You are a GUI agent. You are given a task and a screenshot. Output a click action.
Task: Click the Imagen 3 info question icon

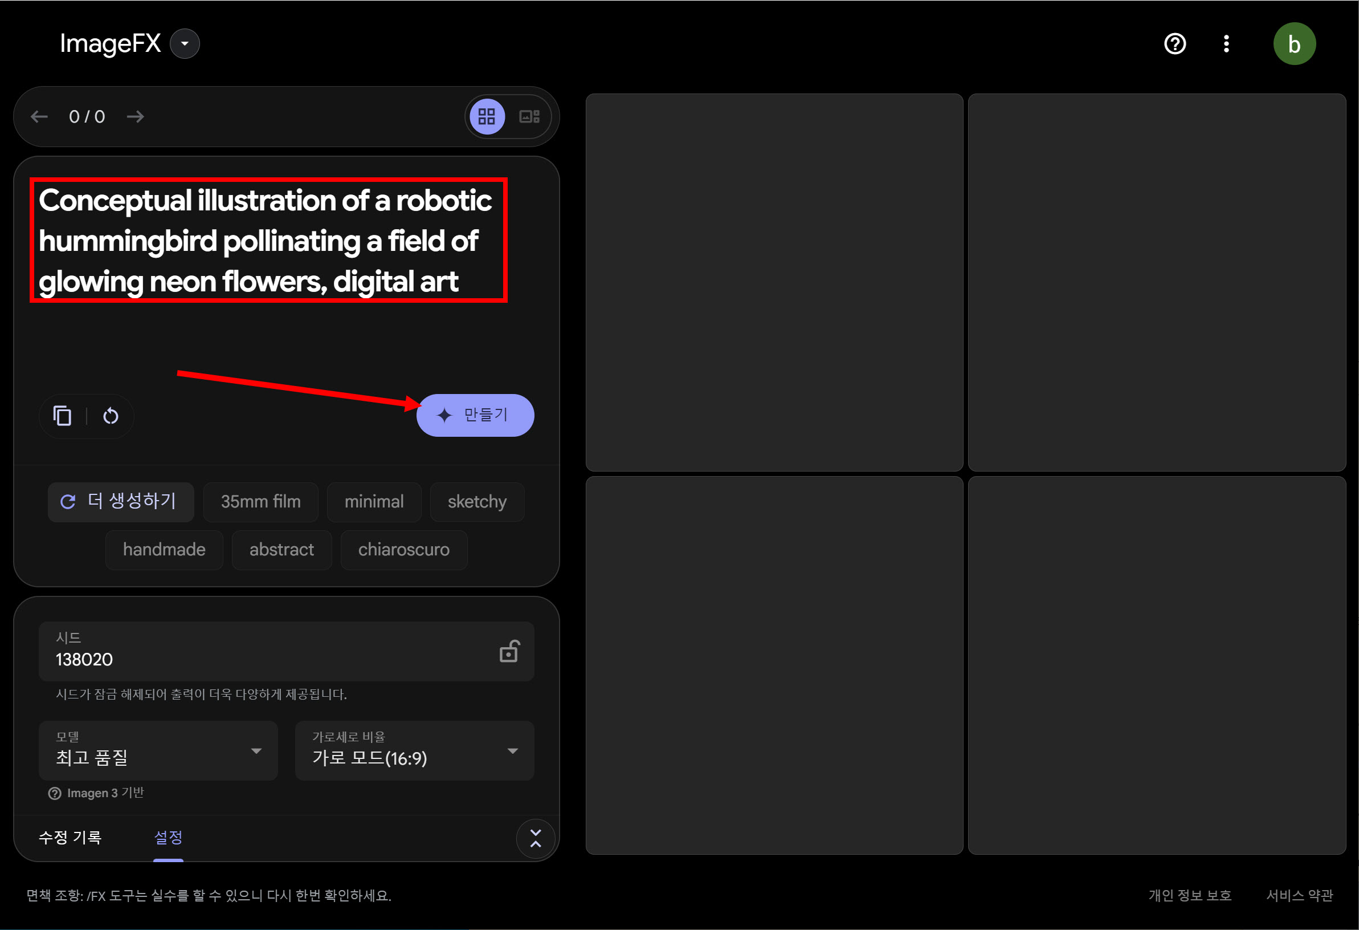pos(54,793)
